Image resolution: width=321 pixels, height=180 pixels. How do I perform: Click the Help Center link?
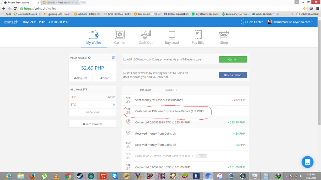click(x=252, y=22)
